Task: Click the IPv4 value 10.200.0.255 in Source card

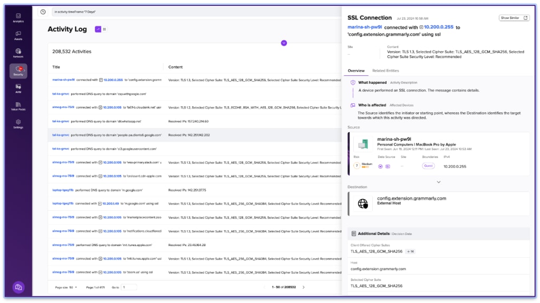Action: point(455,167)
